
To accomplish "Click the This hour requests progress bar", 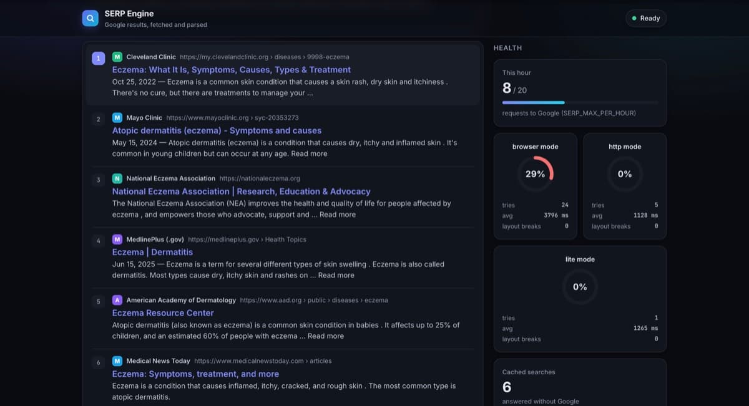I will (x=580, y=102).
